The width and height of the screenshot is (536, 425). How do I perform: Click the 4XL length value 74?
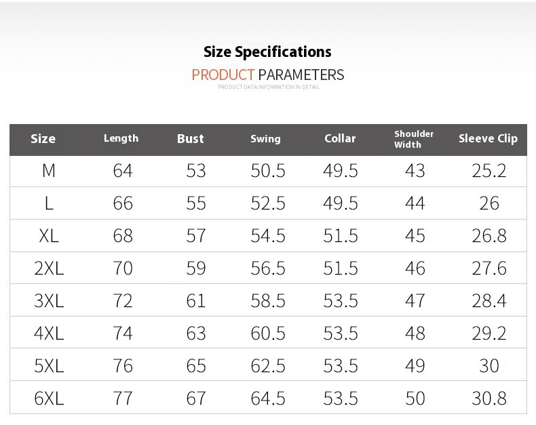pos(123,333)
